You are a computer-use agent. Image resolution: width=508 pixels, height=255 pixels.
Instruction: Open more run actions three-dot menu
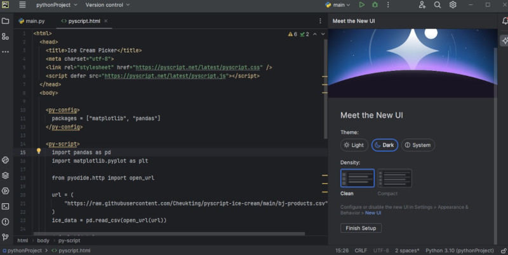coord(388,5)
